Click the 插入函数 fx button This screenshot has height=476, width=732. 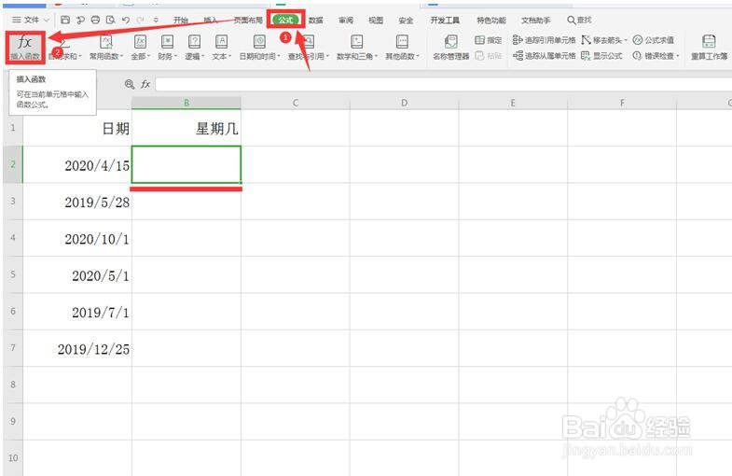click(25, 48)
